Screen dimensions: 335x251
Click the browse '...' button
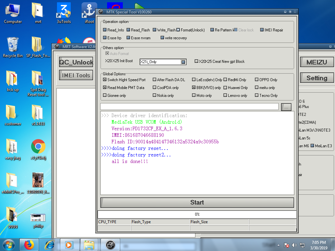point(286,107)
